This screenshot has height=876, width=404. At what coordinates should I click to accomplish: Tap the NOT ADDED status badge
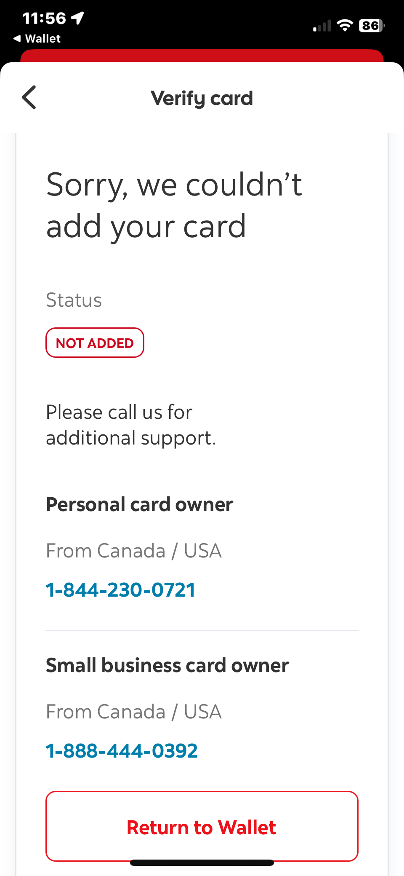[x=95, y=343]
